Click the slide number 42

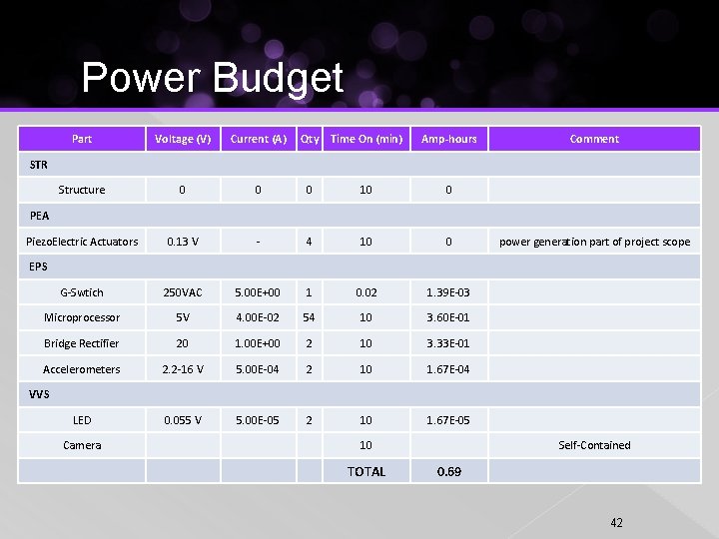[617, 522]
